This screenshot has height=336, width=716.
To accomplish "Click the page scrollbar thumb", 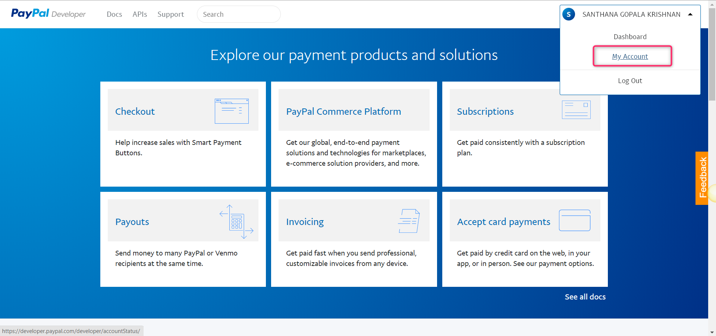I will point(712,54).
